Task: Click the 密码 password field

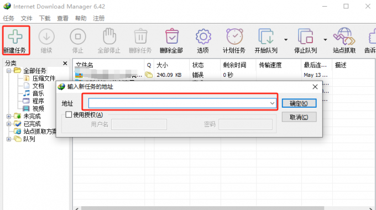Action: pyautogui.click(x=246, y=124)
